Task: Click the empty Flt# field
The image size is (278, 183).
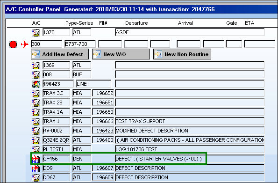Action: [110, 44]
